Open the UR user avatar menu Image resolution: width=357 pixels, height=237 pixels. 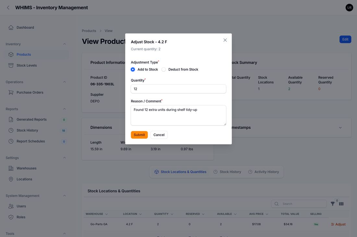[349, 8]
